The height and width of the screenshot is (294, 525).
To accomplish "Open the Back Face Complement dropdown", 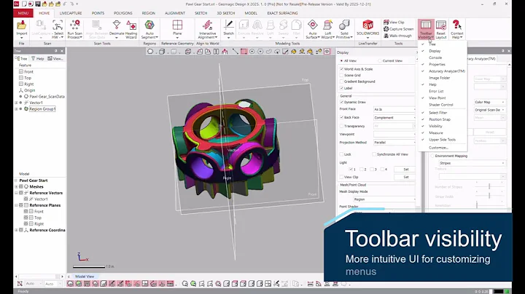I will (x=394, y=118).
